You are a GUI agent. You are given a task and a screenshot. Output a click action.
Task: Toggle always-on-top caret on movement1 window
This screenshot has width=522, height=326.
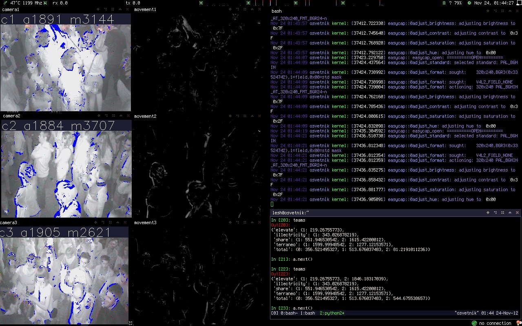click(252, 9)
